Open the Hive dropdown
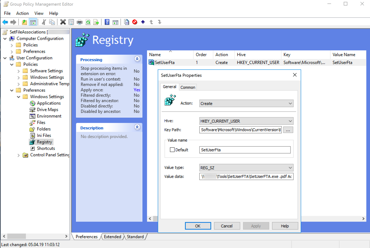 click(246, 121)
